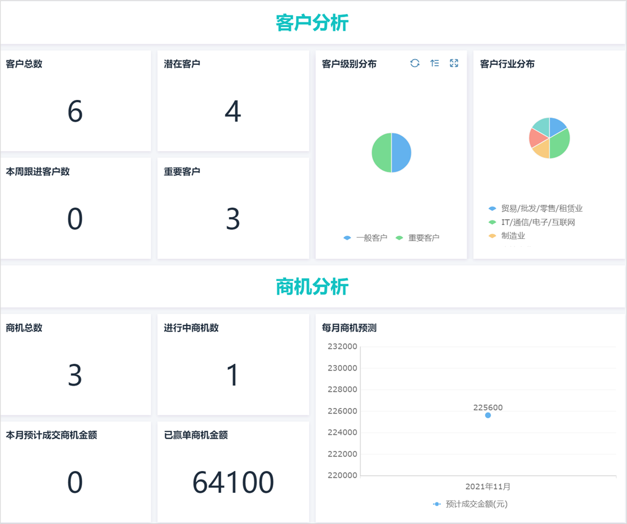Select the 225600 data point on the forecast chart
The image size is (627, 524).
click(x=488, y=415)
